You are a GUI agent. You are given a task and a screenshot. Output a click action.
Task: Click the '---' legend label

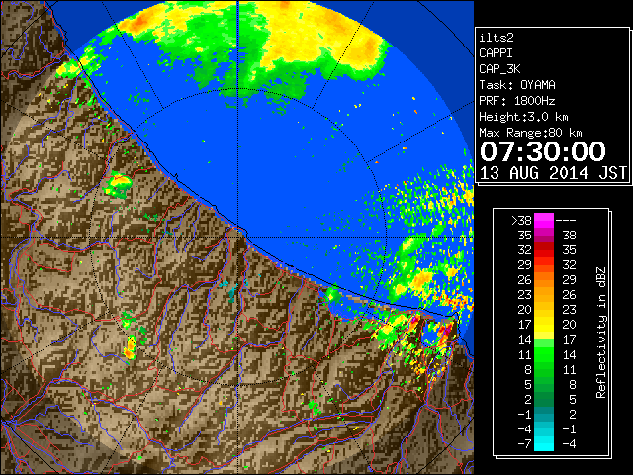pos(566,221)
